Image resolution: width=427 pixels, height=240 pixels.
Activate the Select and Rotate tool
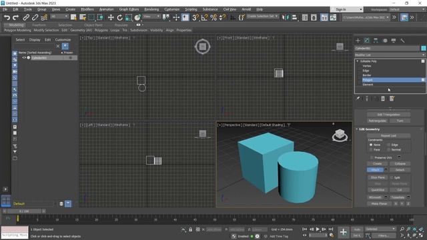[x=119, y=18]
